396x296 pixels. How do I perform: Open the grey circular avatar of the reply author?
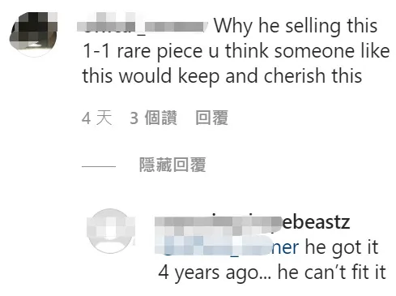110,231
